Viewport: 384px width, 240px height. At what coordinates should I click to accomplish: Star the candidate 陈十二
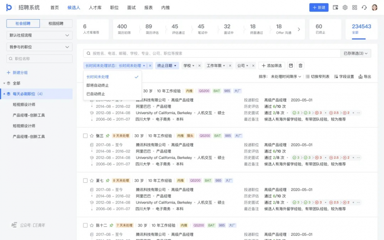(92, 225)
